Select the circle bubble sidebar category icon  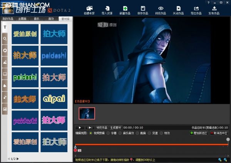[x=5, y=39]
